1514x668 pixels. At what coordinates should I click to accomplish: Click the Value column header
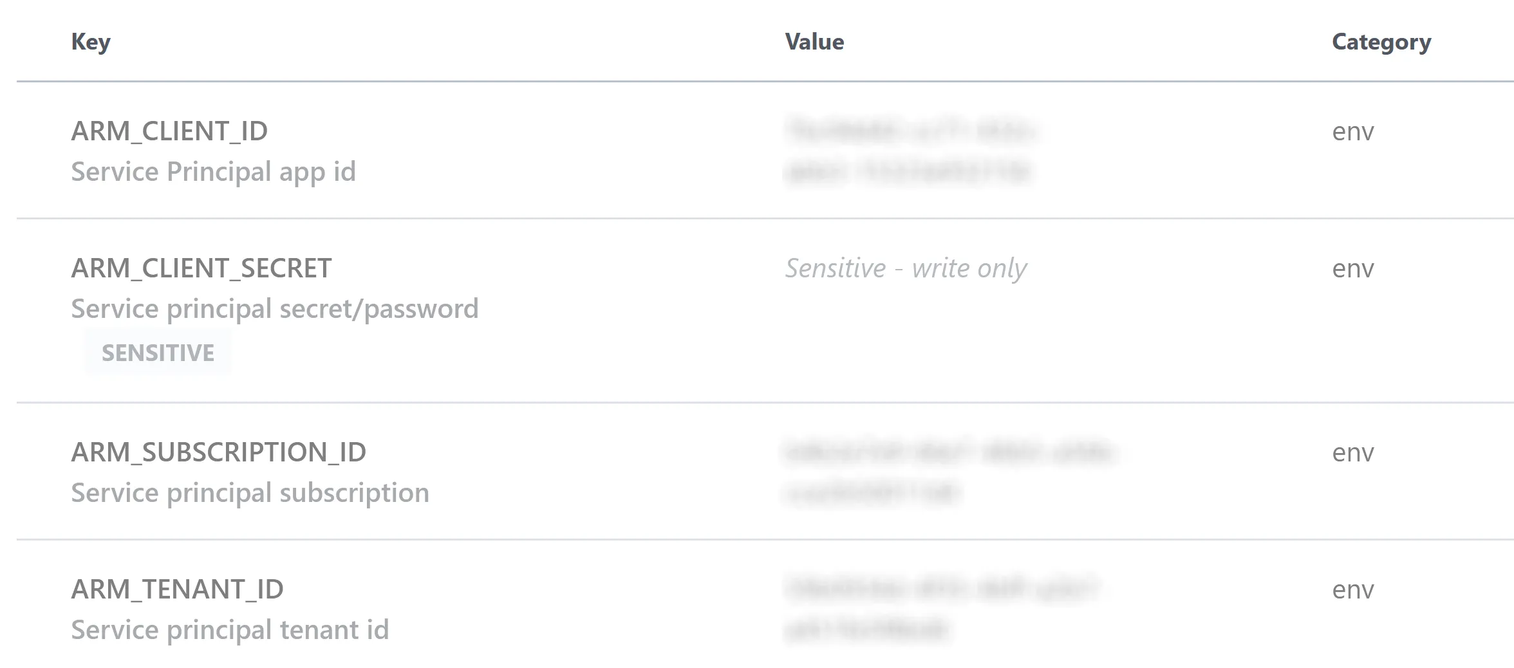point(814,41)
